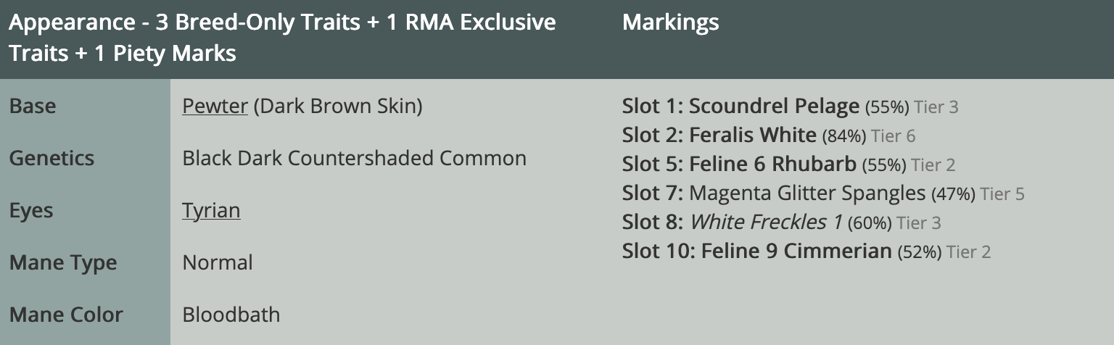
Task: Click the Eyes row label
Action: pos(31,211)
